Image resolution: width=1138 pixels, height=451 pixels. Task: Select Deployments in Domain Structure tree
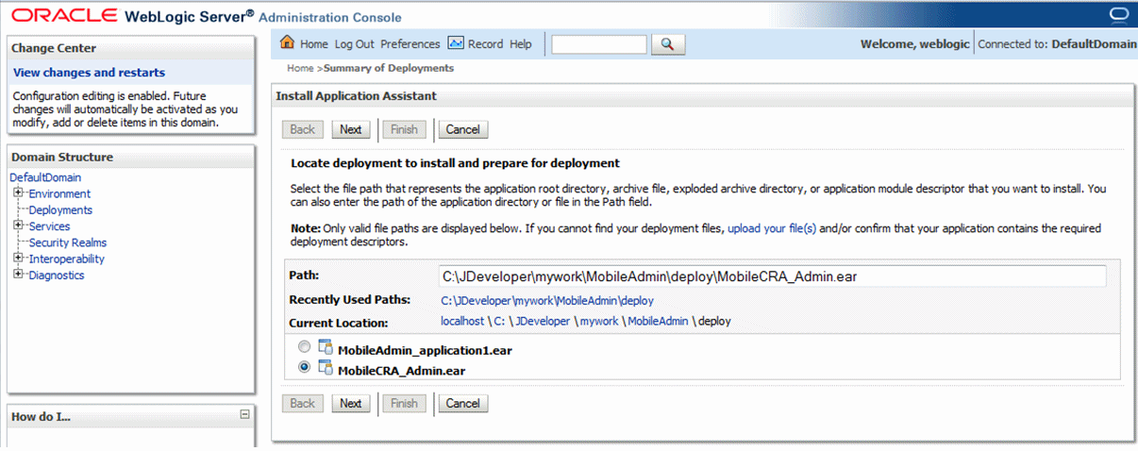[x=60, y=209]
